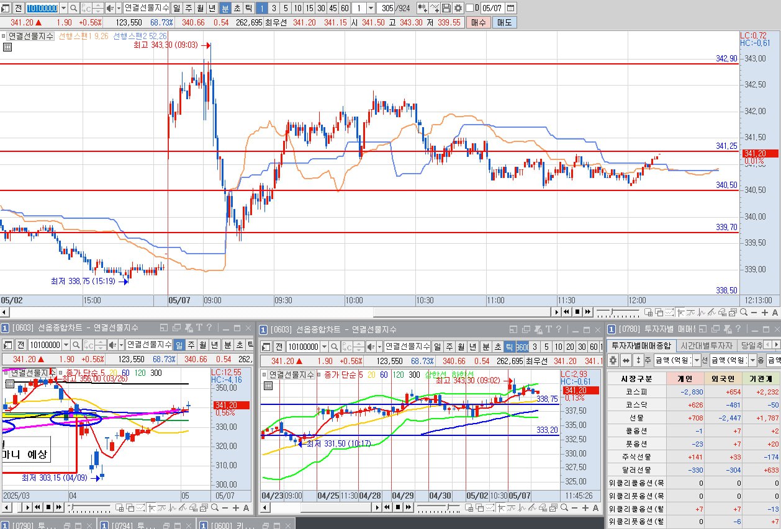The height and width of the screenshot is (529, 781).
Task: Click the help question mark in the left 0603 title bar
Action: 209,327
